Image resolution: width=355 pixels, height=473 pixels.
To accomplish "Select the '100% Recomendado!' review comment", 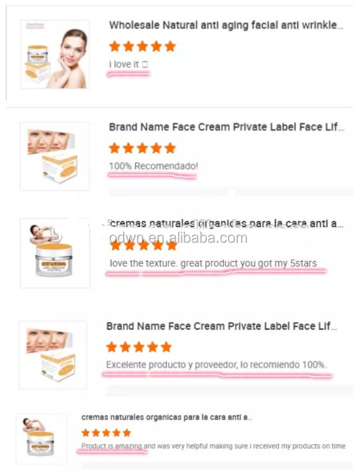I will coord(153,166).
